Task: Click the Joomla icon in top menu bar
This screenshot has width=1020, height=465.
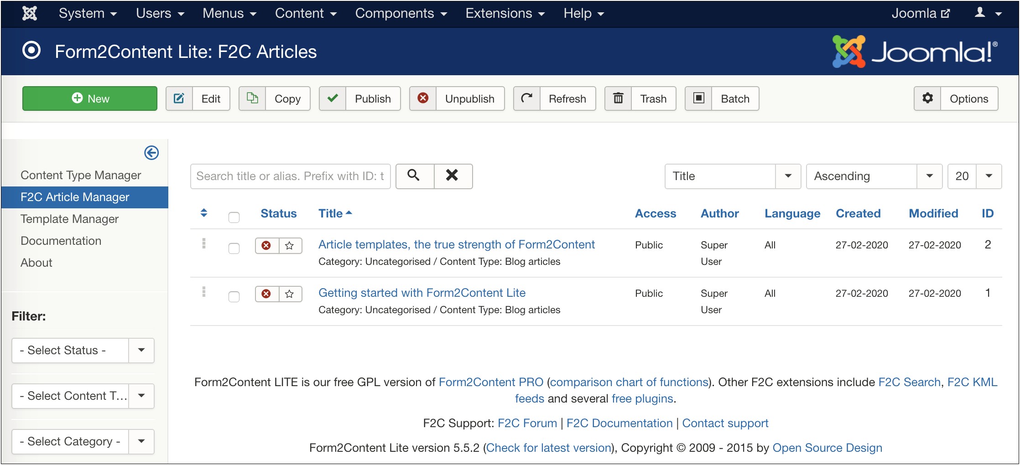Action: pyautogui.click(x=30, y=13)
